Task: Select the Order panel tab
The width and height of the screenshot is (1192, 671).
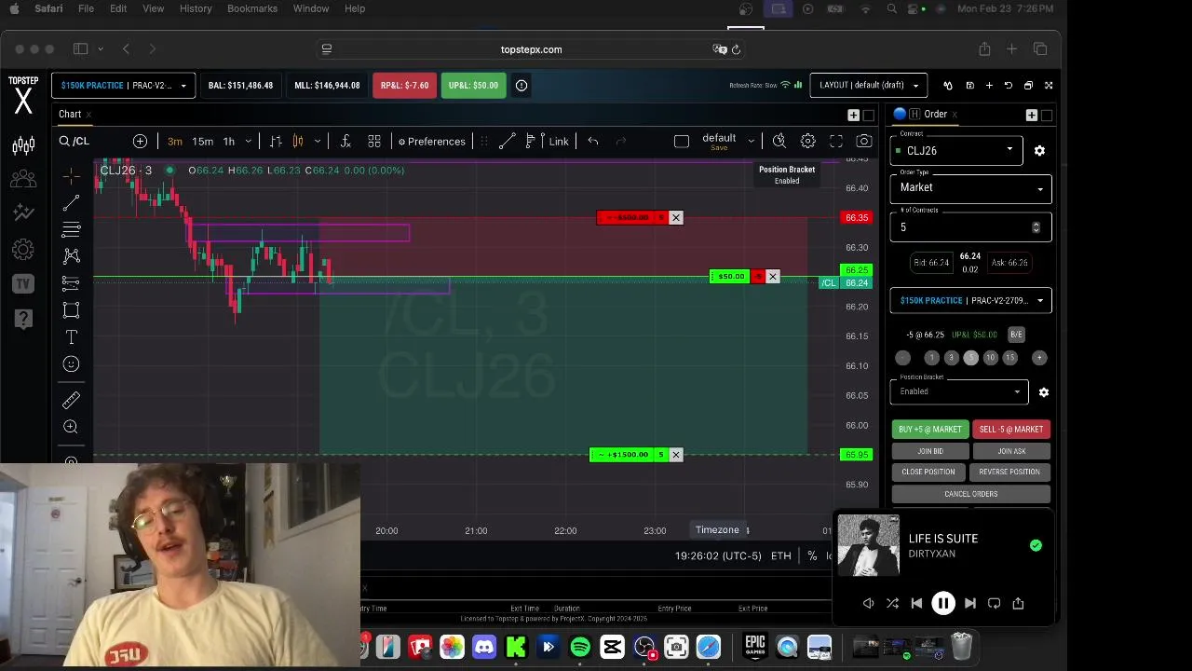Action: coord(935,114)
